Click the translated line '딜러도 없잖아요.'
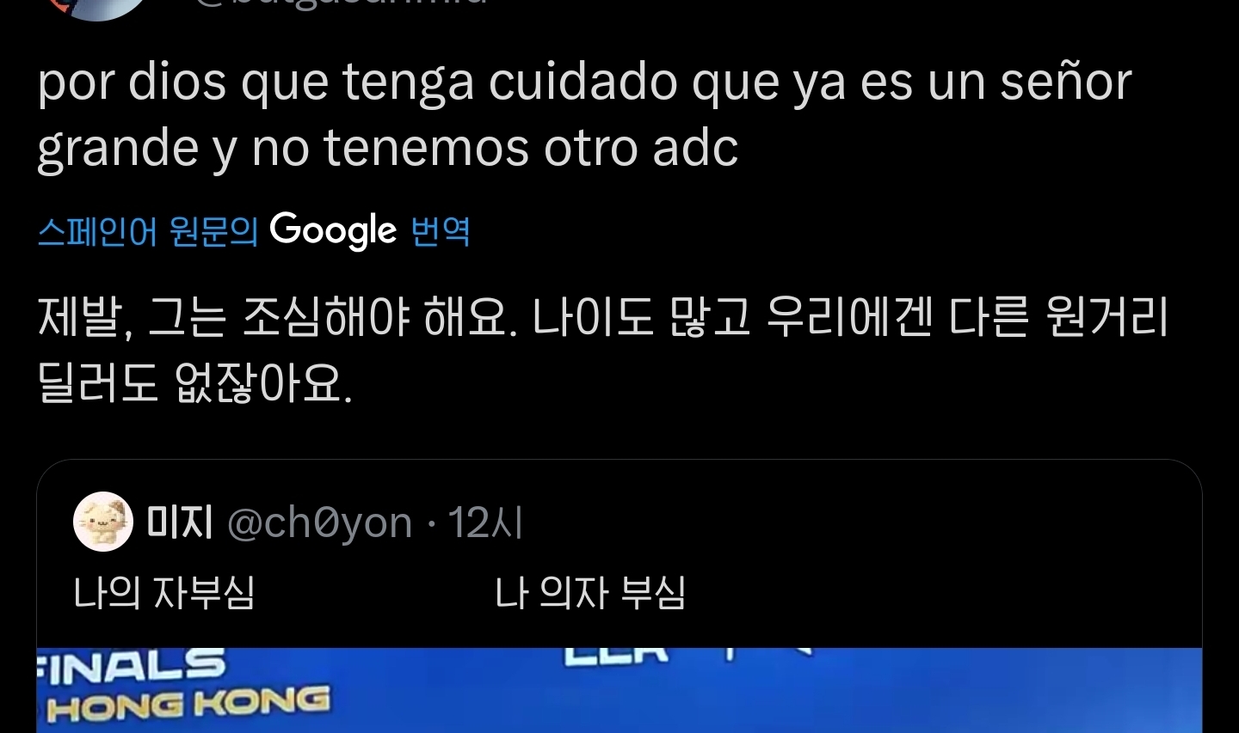Viewport: 1239px width, 733px height. tap(195, 382)
